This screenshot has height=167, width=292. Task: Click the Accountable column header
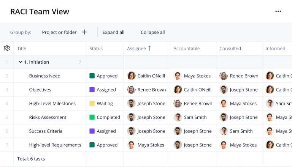pos(186,49)
